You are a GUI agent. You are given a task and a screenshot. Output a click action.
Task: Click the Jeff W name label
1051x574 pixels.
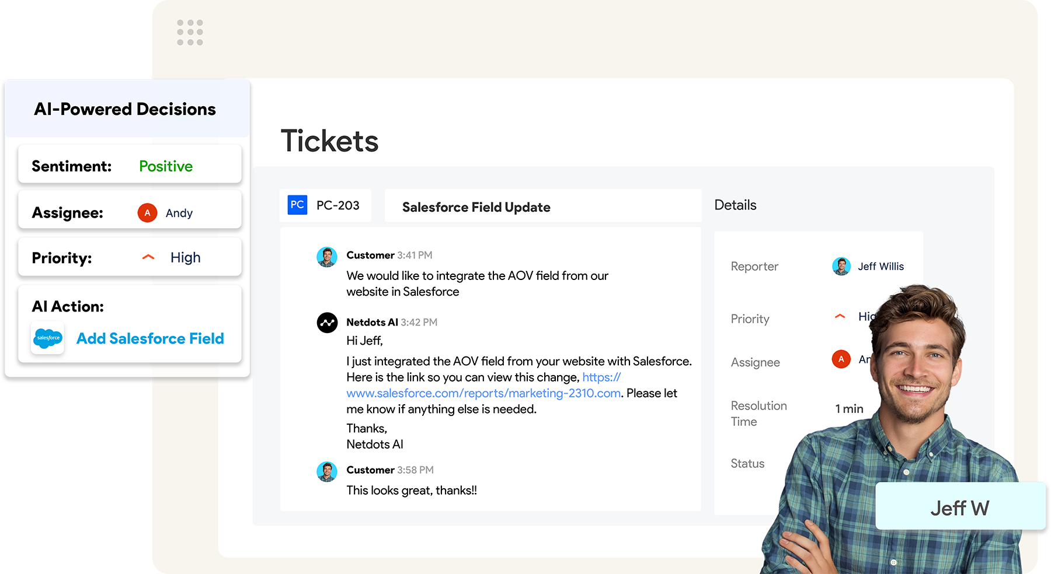point(959,508)
